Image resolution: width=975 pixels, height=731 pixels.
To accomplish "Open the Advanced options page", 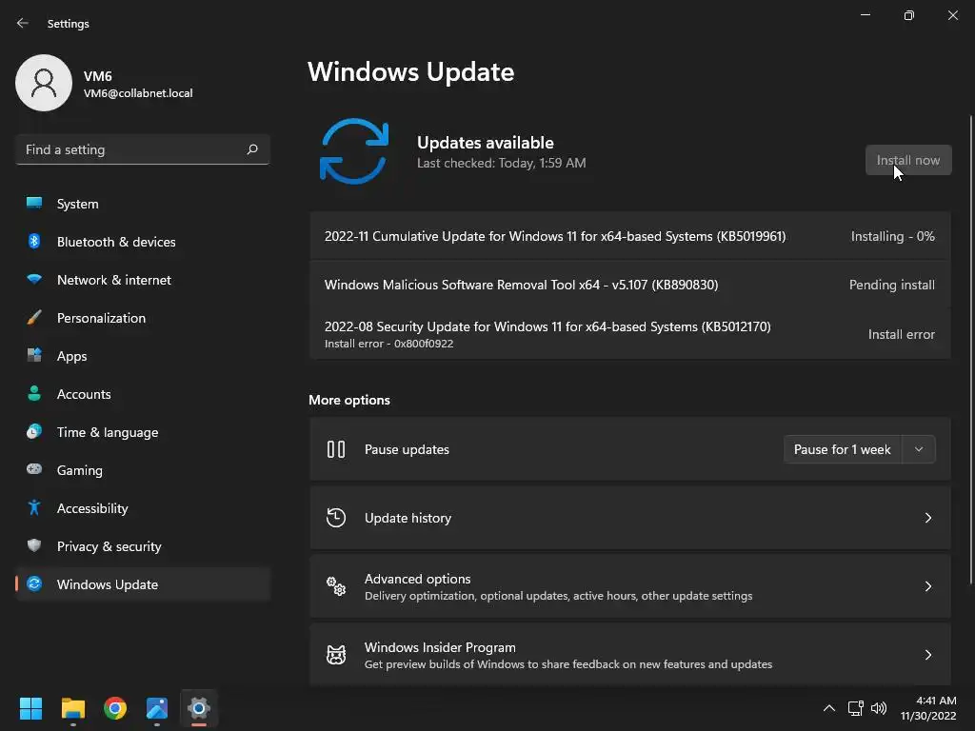I will point(630,586).
